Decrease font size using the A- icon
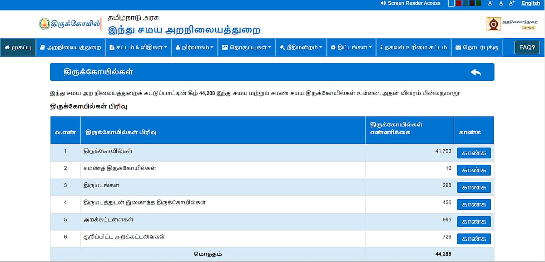545x262 pixels. (x=490, y=3)
